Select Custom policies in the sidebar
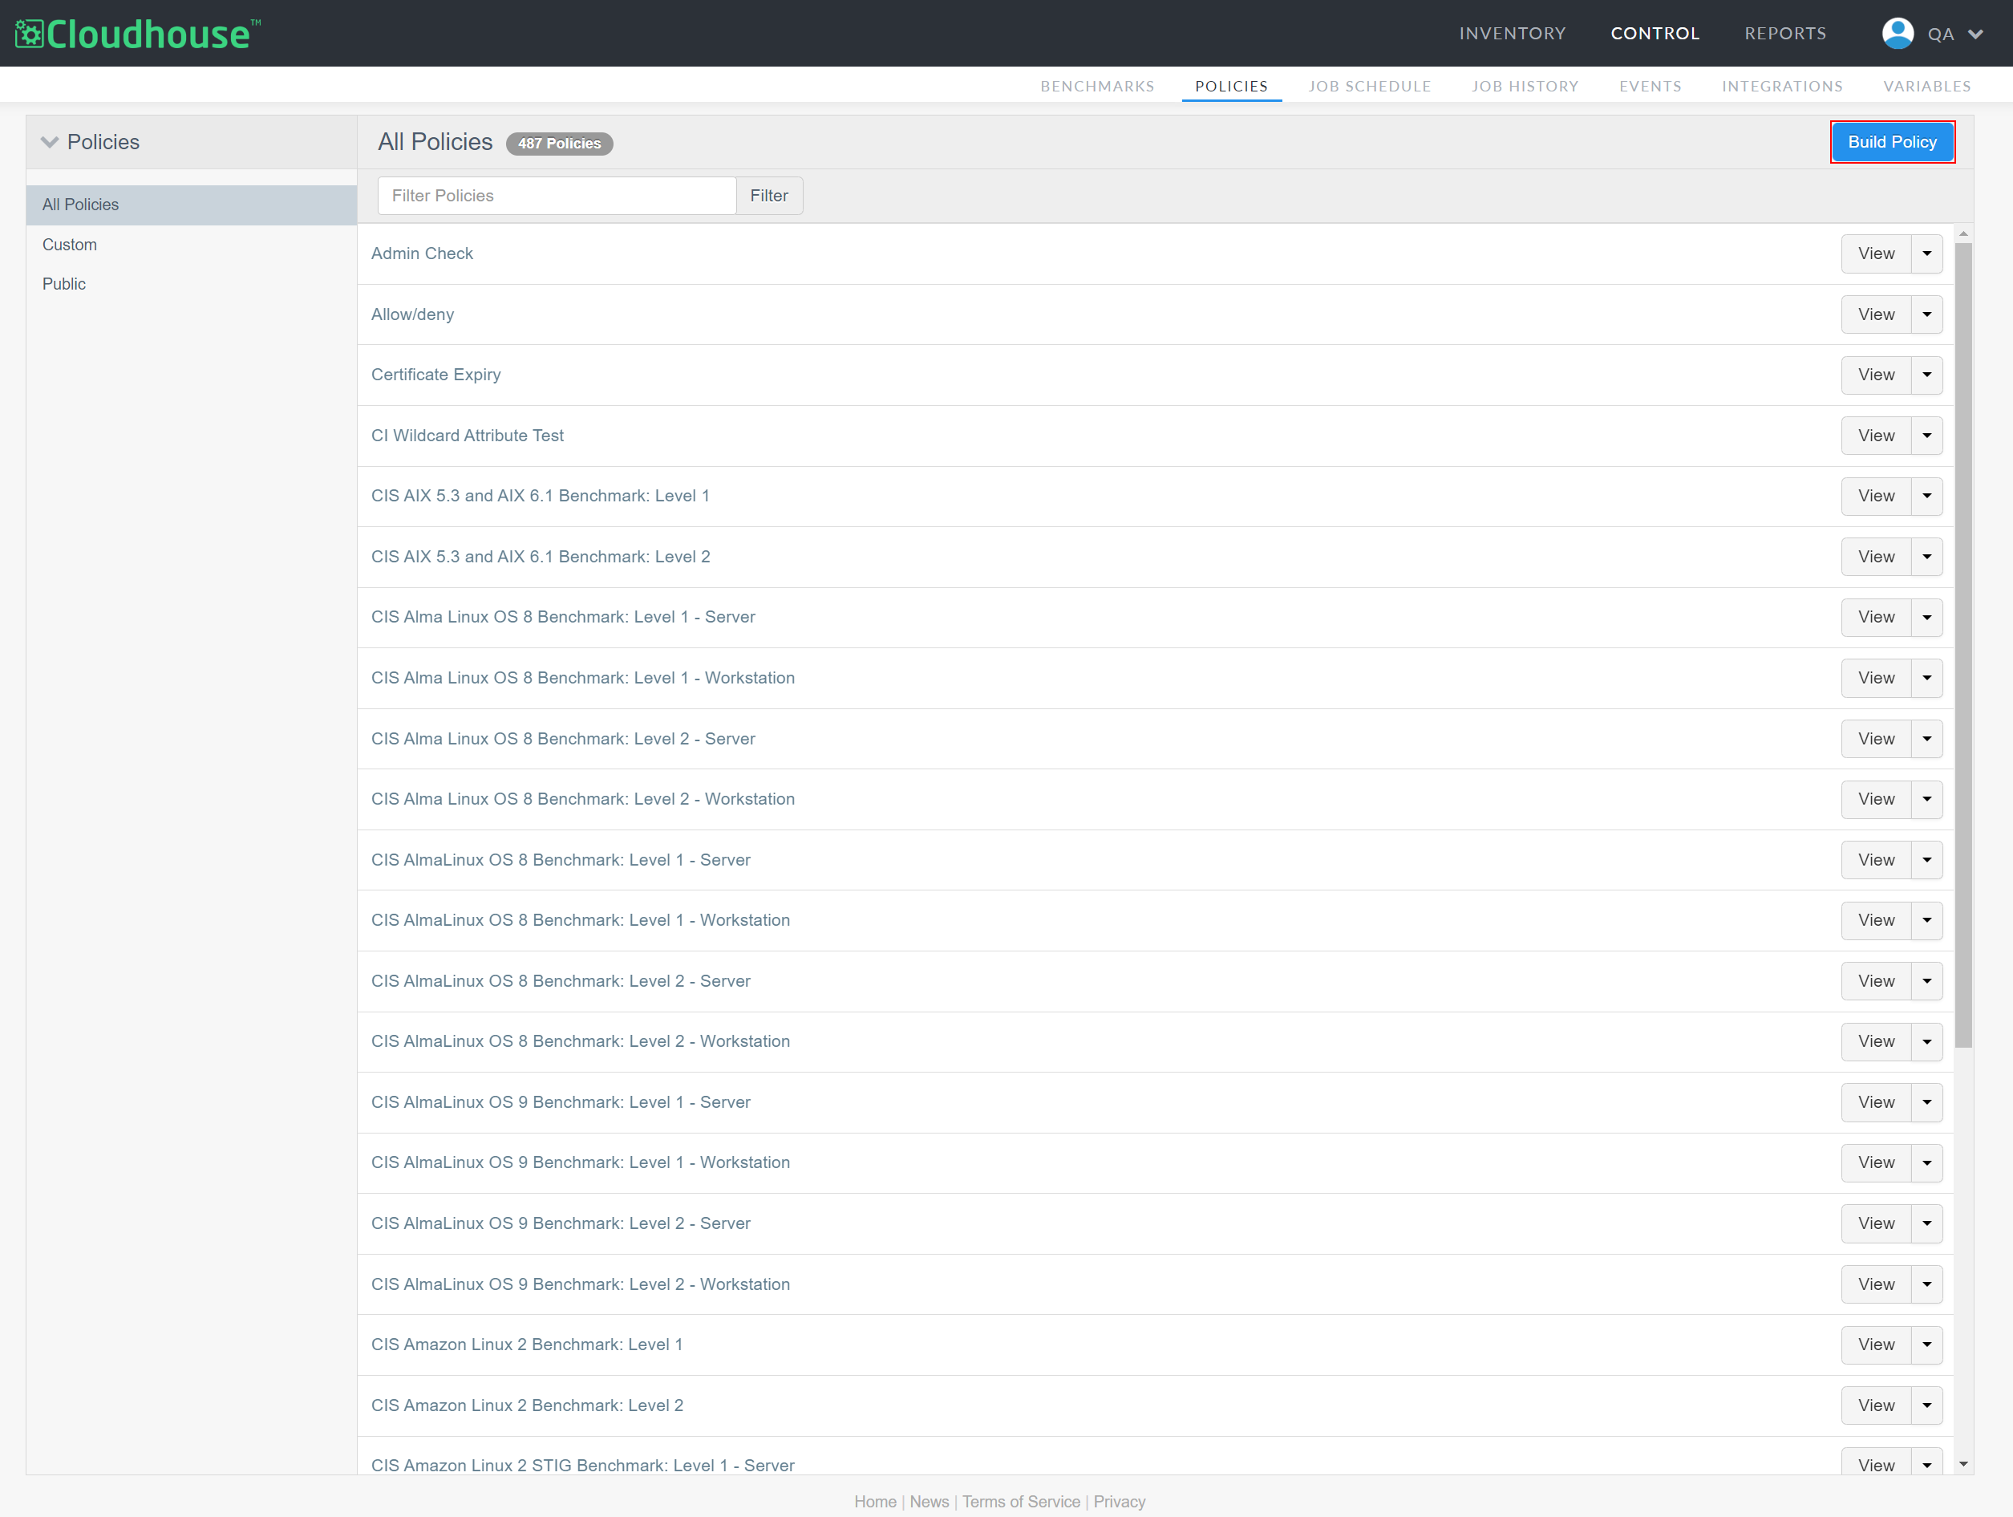This screenshot has height=1517, width=2013. point(69,245)
